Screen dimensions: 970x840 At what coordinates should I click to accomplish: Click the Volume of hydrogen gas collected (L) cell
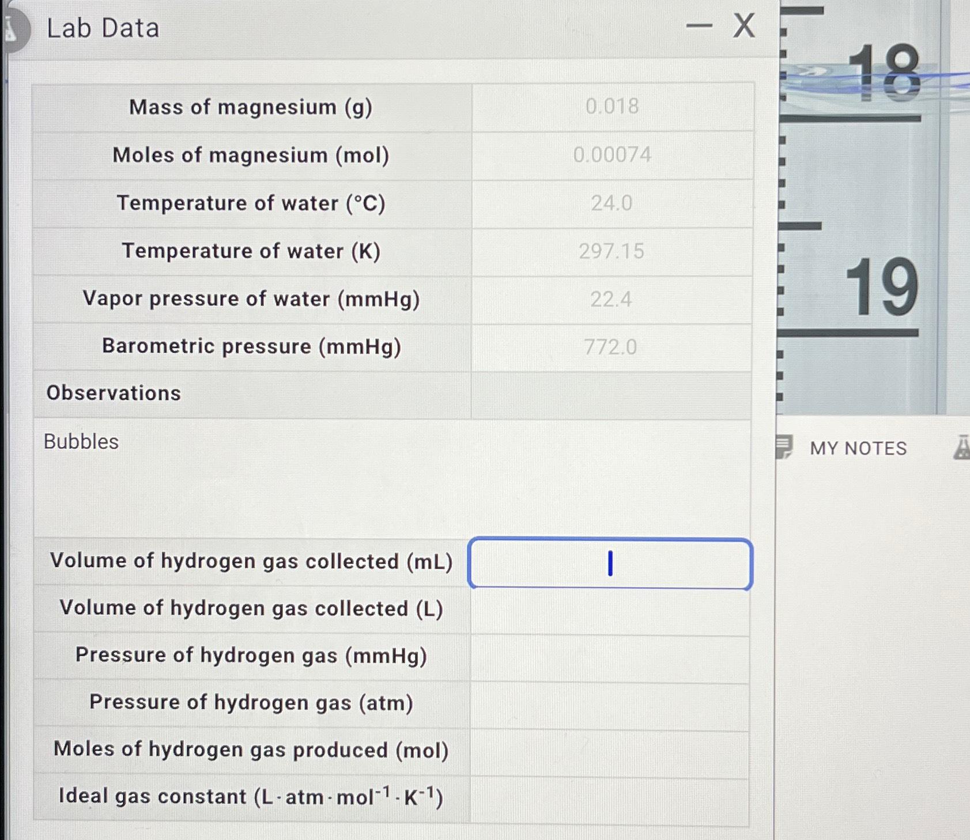point(611,609)
